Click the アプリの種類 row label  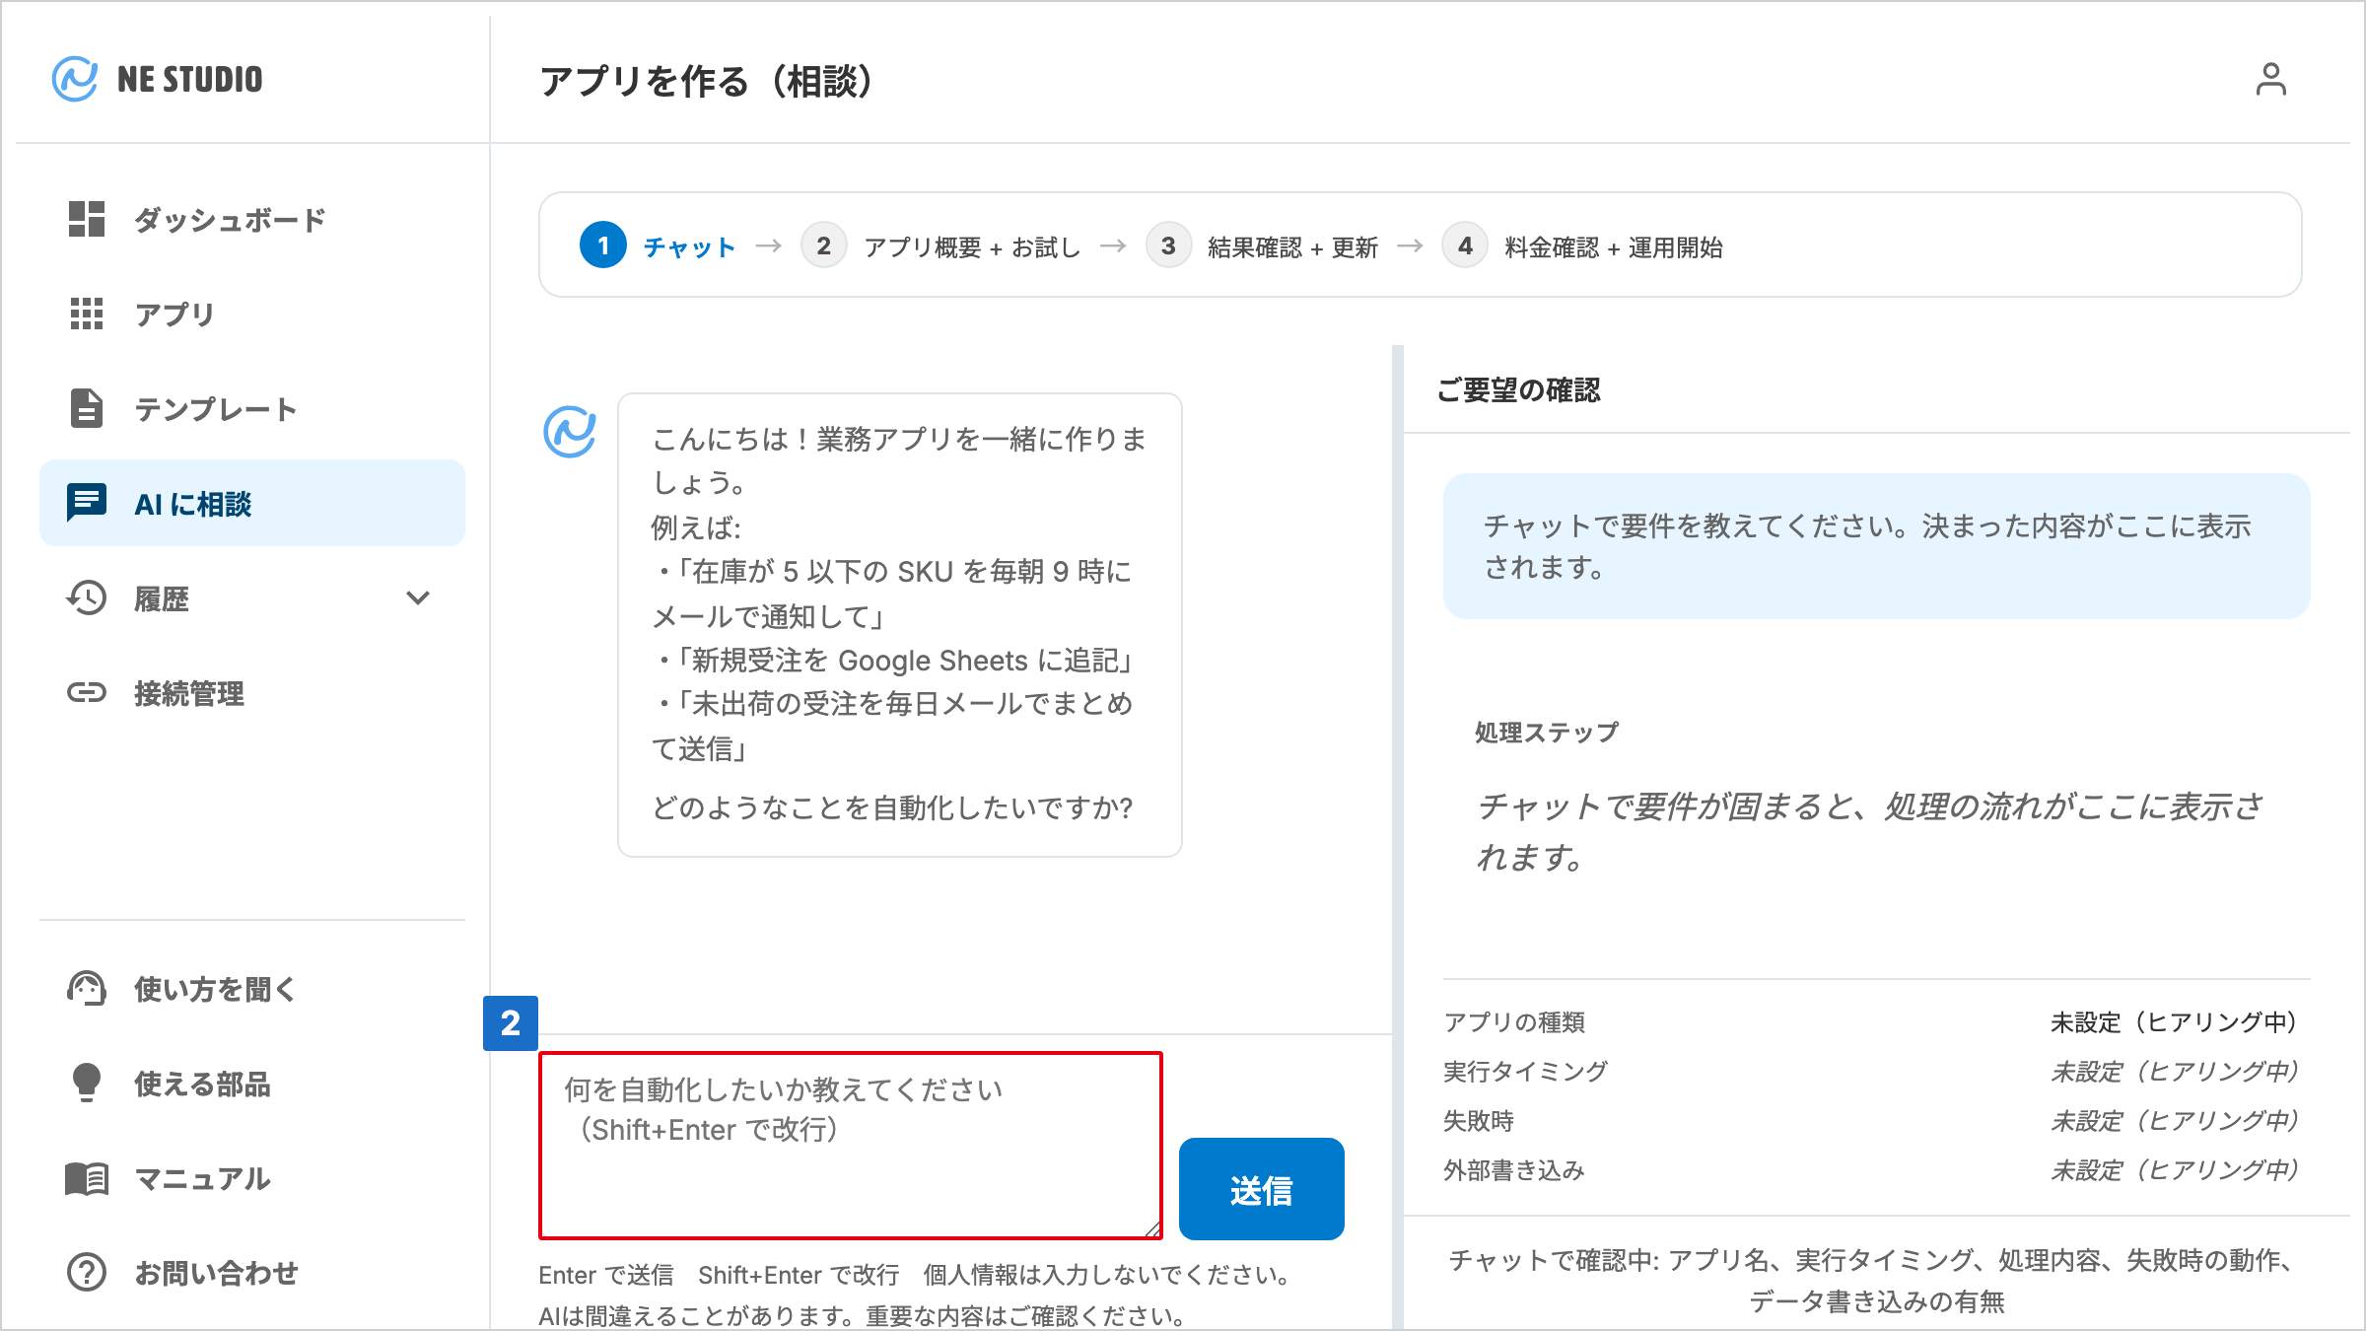1514,1022
